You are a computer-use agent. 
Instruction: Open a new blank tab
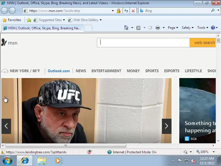88,28
